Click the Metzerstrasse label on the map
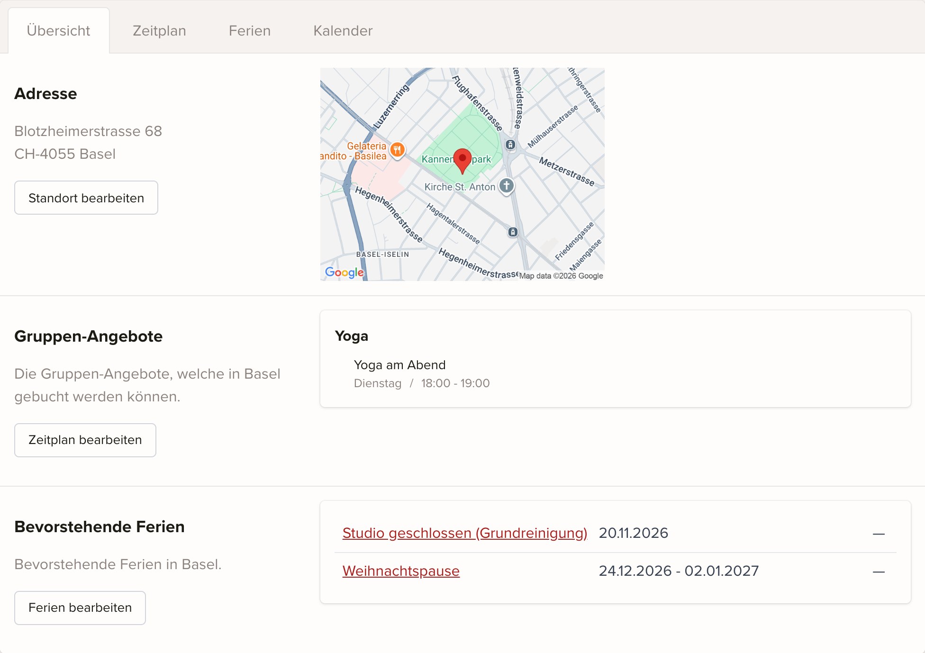The width and height of the screenshot is (925, 653). [567, 172]
